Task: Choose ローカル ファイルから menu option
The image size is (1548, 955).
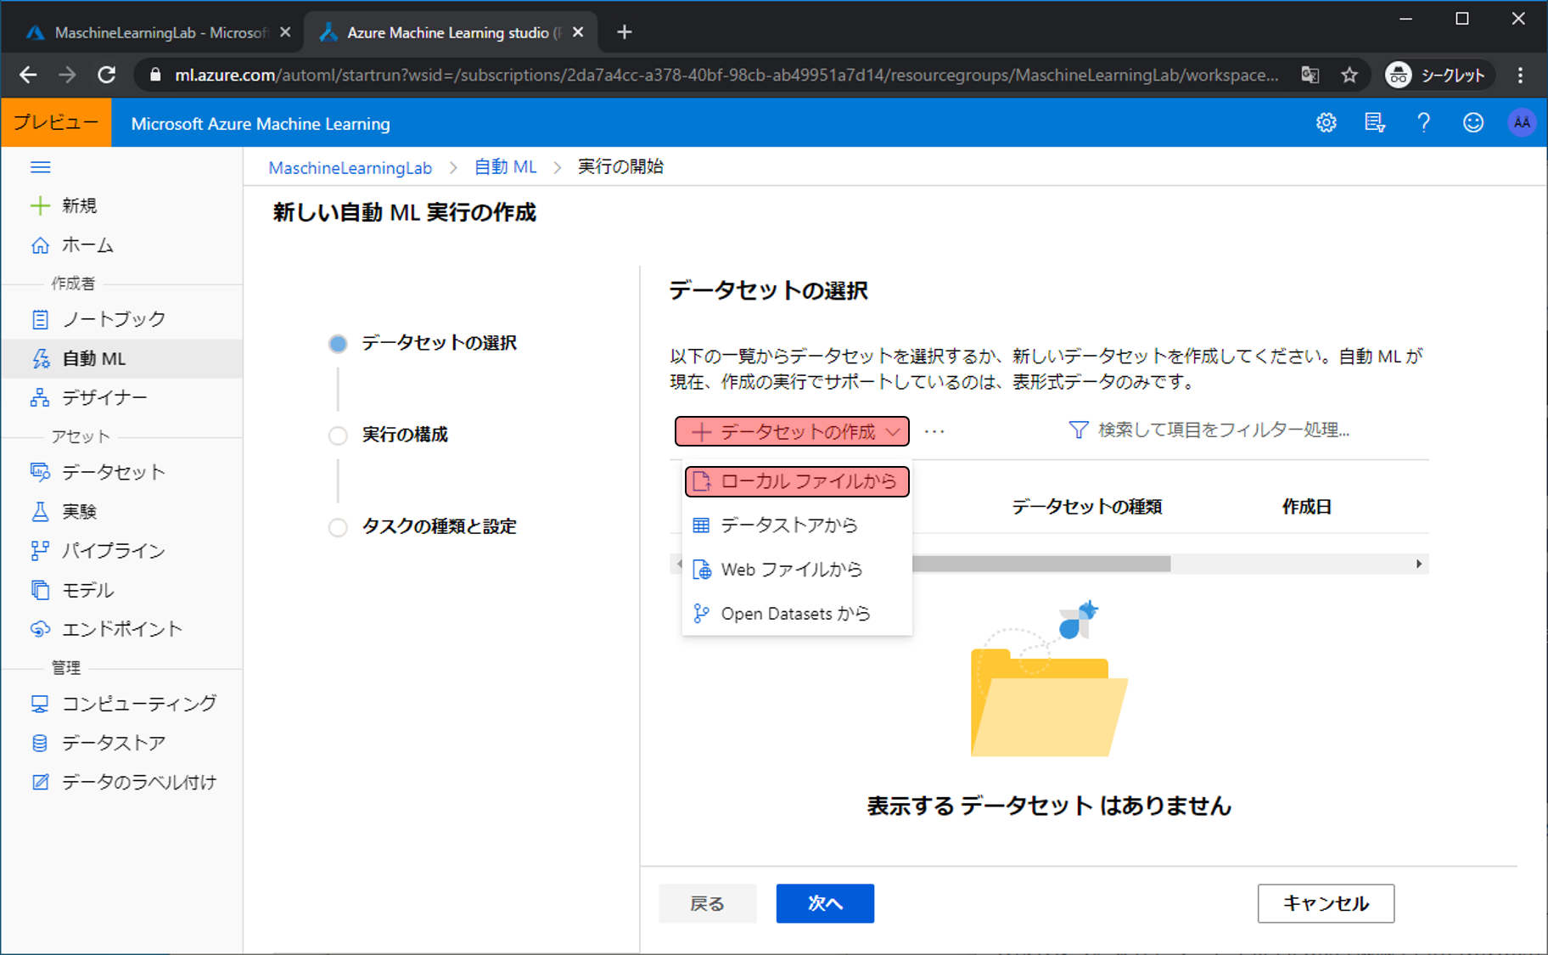Action: click(797, 481)
